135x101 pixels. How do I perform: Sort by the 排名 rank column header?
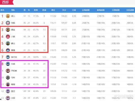click(2, 10)
